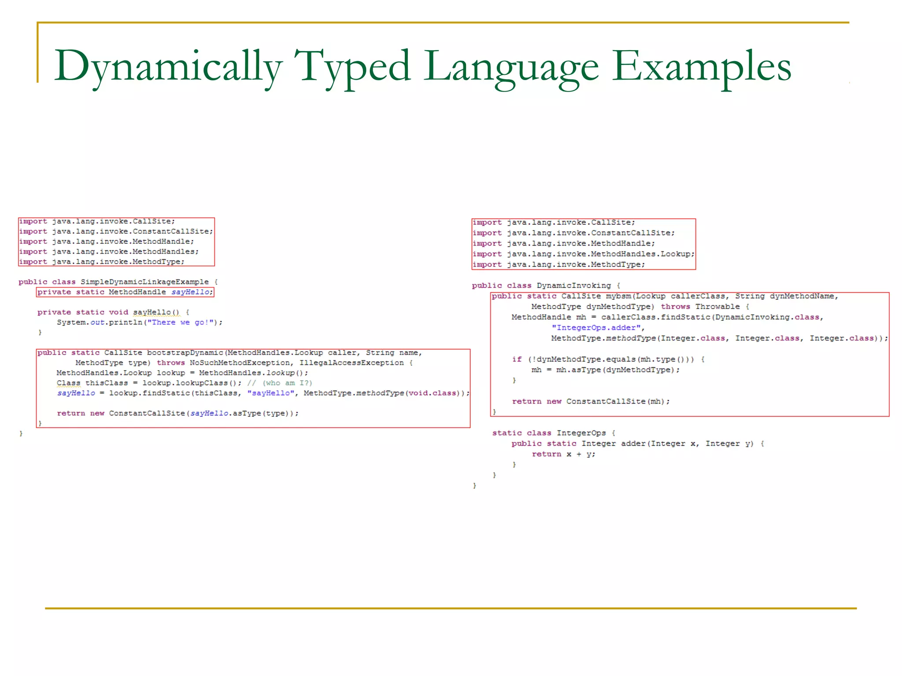Click the println "There we go!" line
This screenshot has height=676, width=902.
pyautogui.click(x=140, y=323)
